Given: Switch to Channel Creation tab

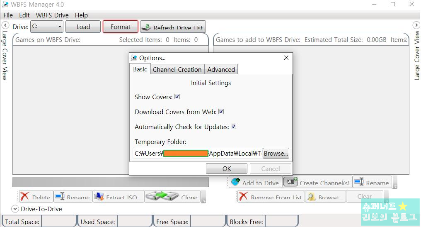Looking at the screenshot, I should click(x=177, y=69).
